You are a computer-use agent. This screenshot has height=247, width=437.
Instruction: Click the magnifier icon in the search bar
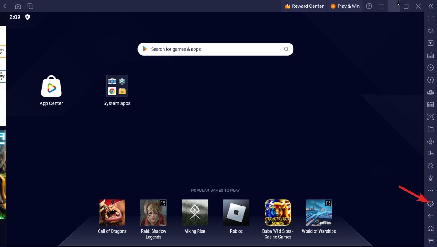point(286,49)
